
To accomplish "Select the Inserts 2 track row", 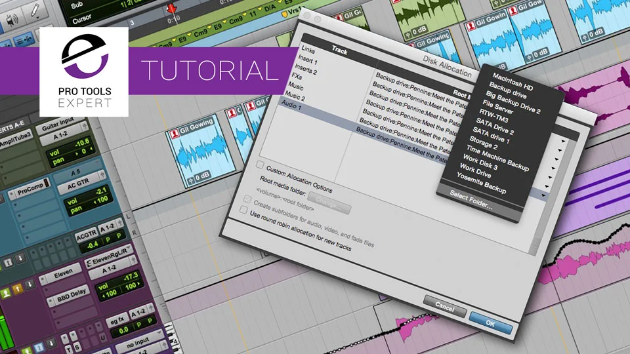I will coord(306,69).
